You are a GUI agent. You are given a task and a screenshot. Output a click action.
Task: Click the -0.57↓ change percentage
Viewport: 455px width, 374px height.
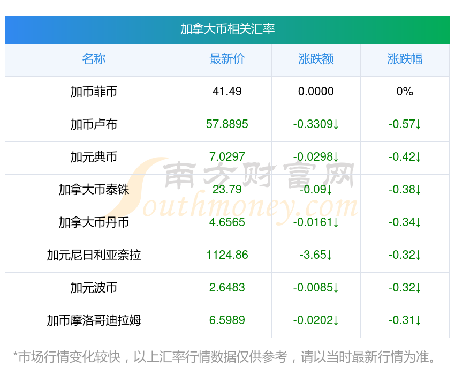pos(405,124)
